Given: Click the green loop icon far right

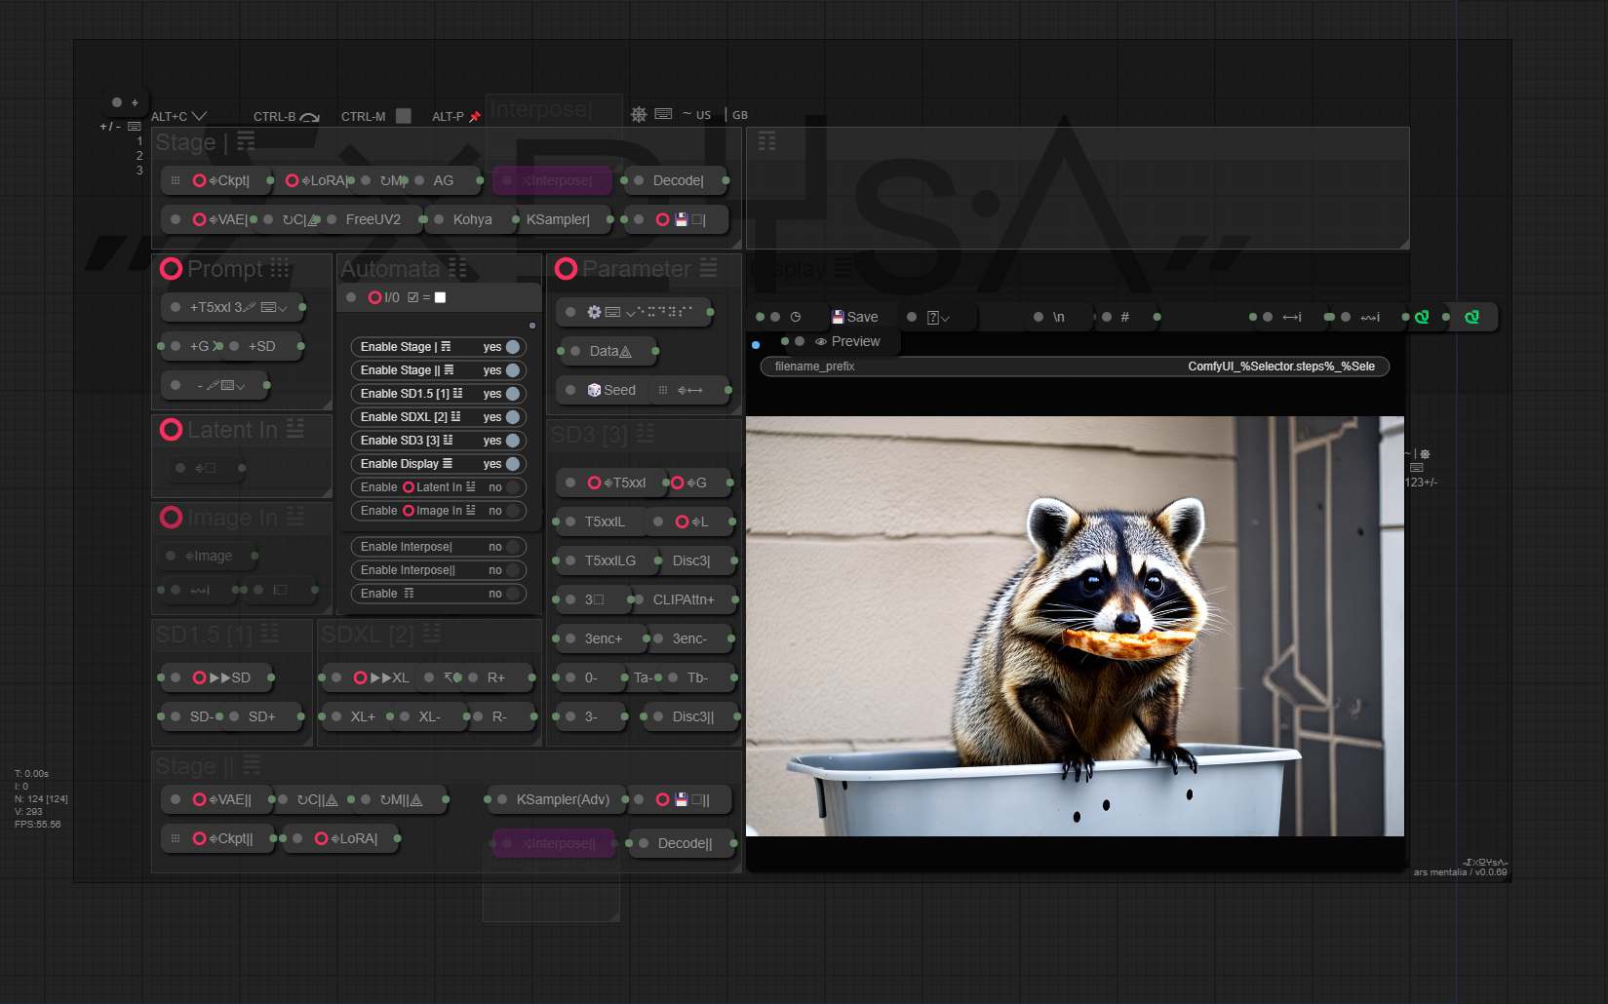Looking at the screenshot, I should click(1471, 317).
